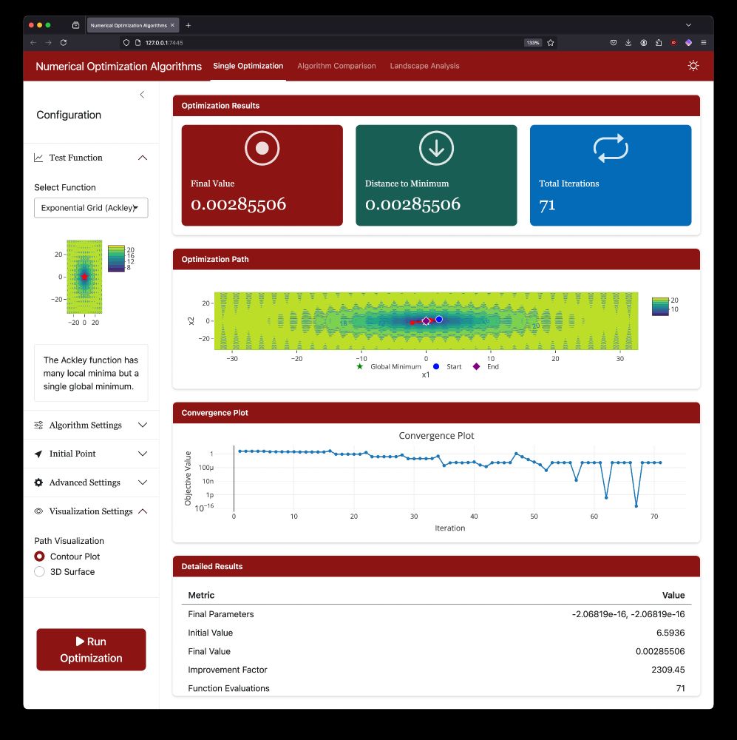This screenshot has width=737, height=740.
Task: Click the 133% zoom level indicator
Action: pyautogui.click(x=533, y=42)
